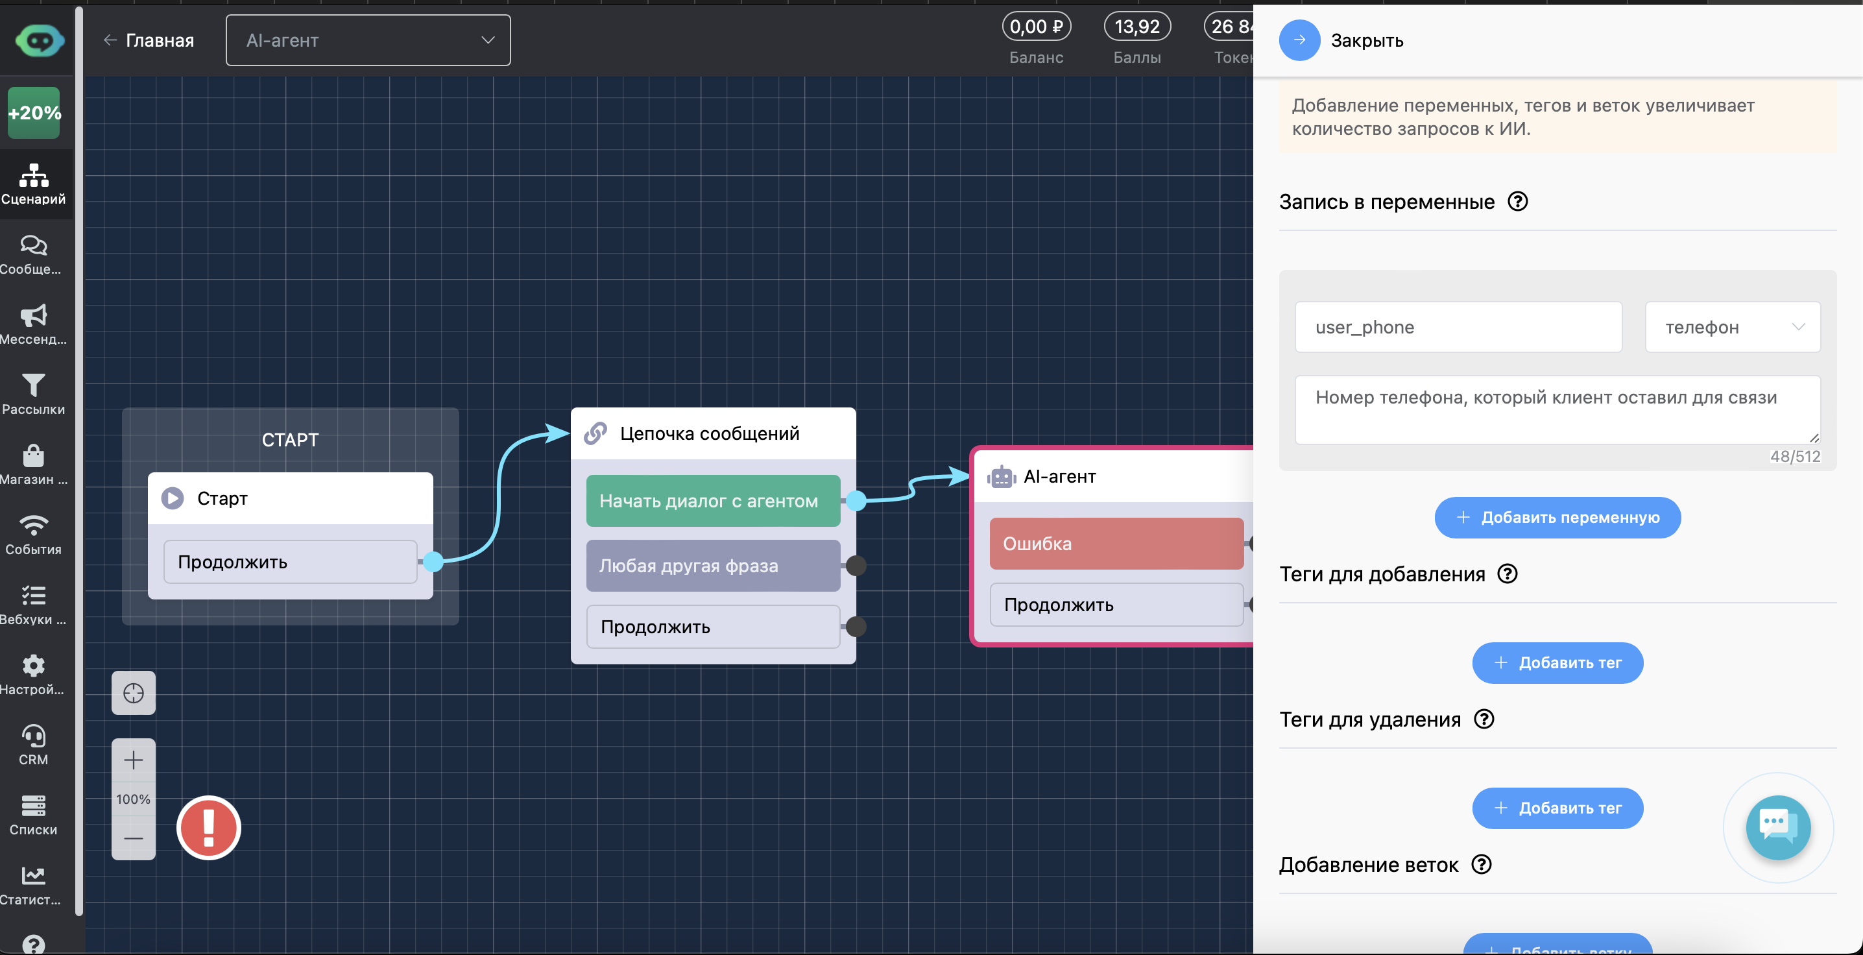The image size is (1863, 955).
Task: Click the +20% bonus badge
Action: (34, 113)
